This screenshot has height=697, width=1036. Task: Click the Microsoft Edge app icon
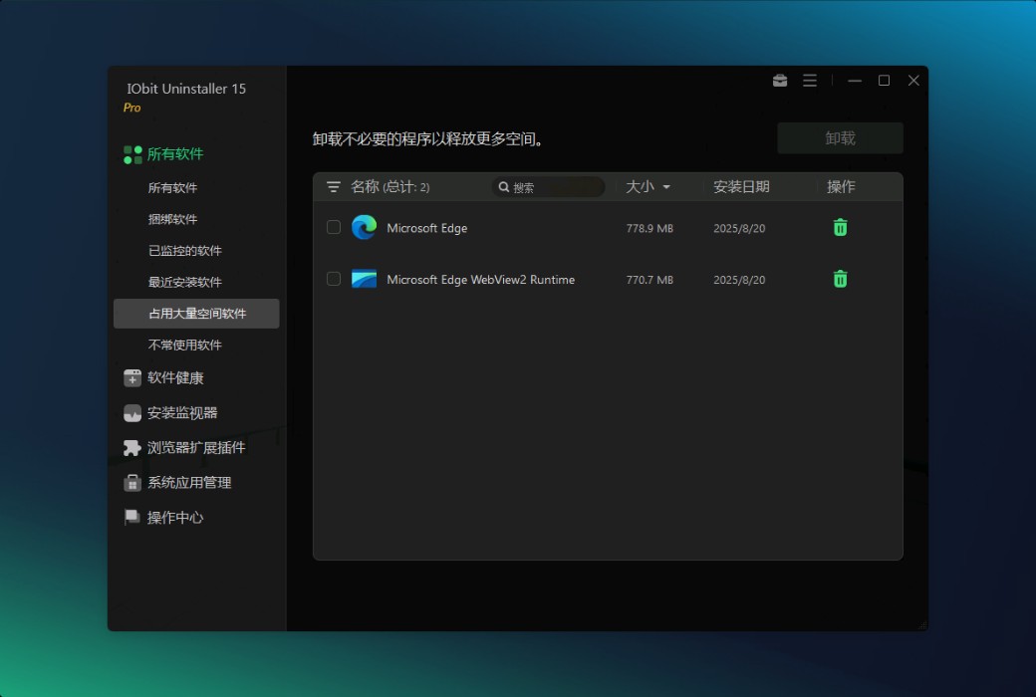[x=364, y=227]
